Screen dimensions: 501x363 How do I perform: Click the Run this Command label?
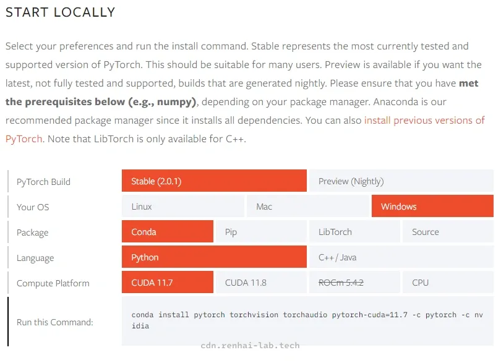click(55, 322)
